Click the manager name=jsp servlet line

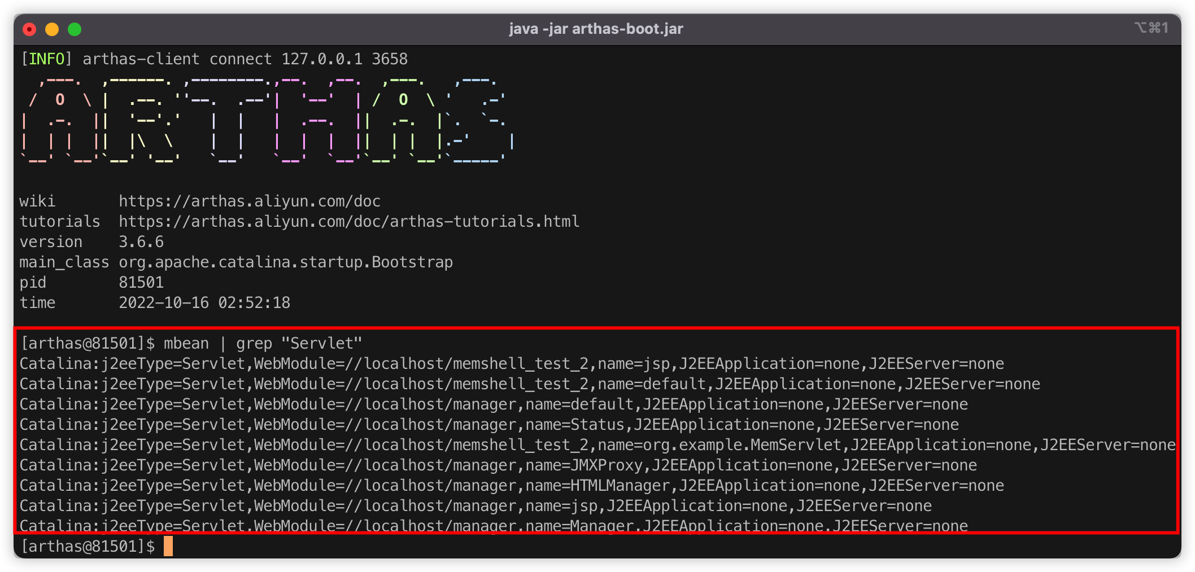[x=476, y=506]
